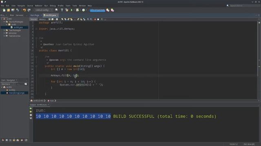Click the New Project toolbar icon
The height and width of the screenshot is (146, 261).
tap(8, 10)
